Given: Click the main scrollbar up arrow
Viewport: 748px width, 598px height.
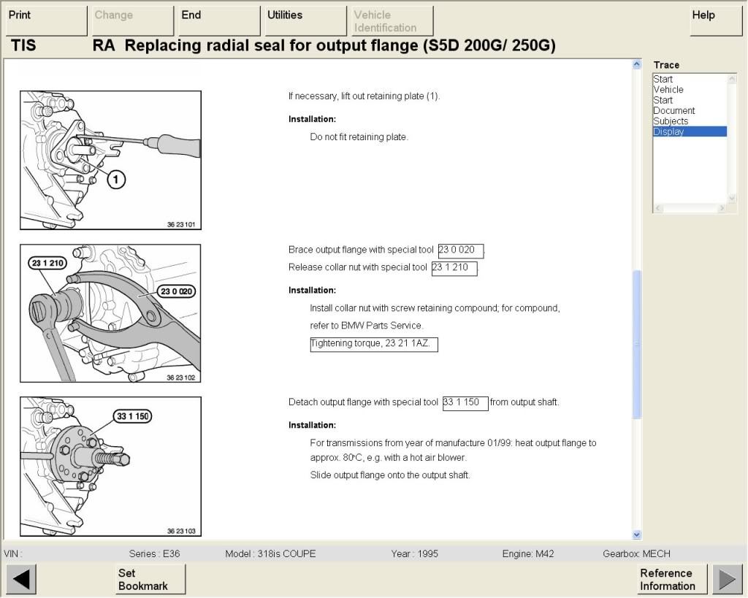Looking at the screenshot, I should (x=636, y=64).
